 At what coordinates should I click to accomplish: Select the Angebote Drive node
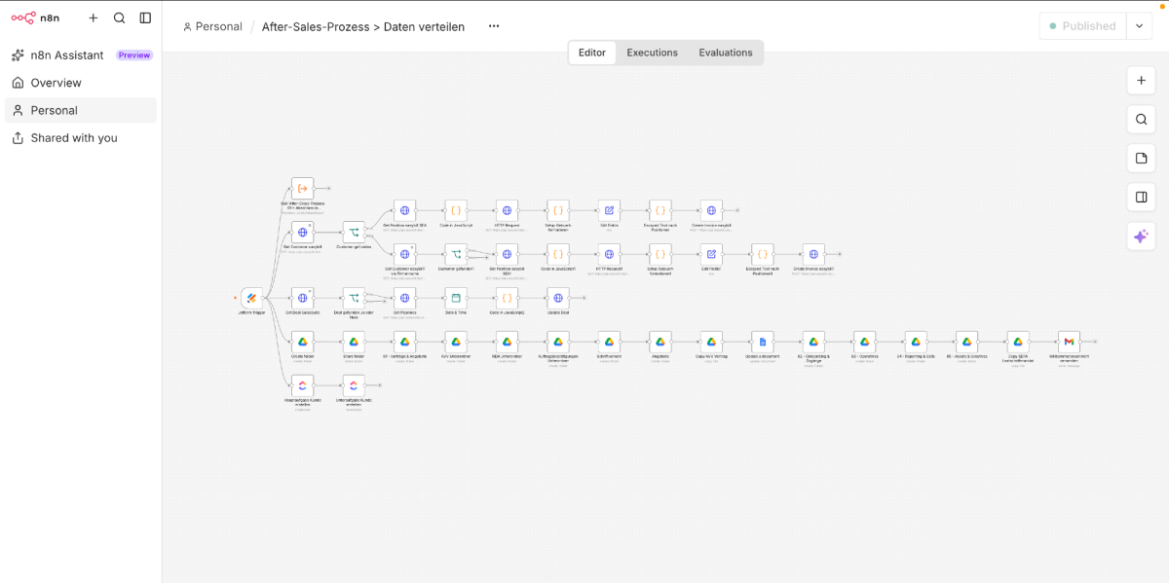pyautogui.click(x=660, y=342)
